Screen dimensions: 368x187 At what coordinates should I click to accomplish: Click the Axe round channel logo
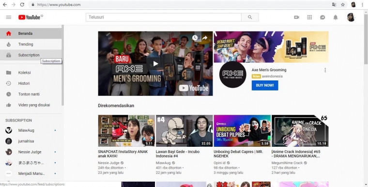click(232, 75)
